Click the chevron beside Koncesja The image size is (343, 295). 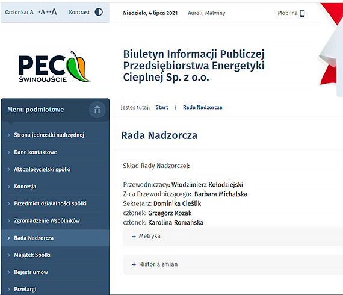(9, 187)
